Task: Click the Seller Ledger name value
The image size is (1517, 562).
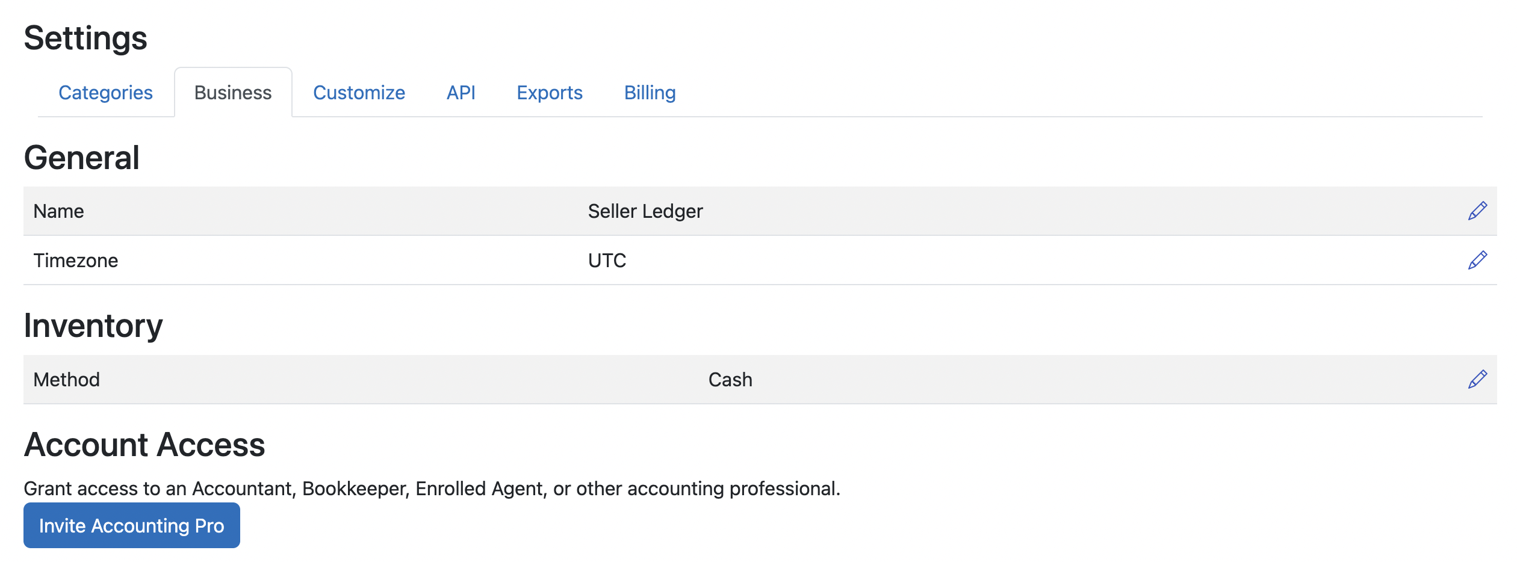Action: pyautogui.click(x=645, y=211)
